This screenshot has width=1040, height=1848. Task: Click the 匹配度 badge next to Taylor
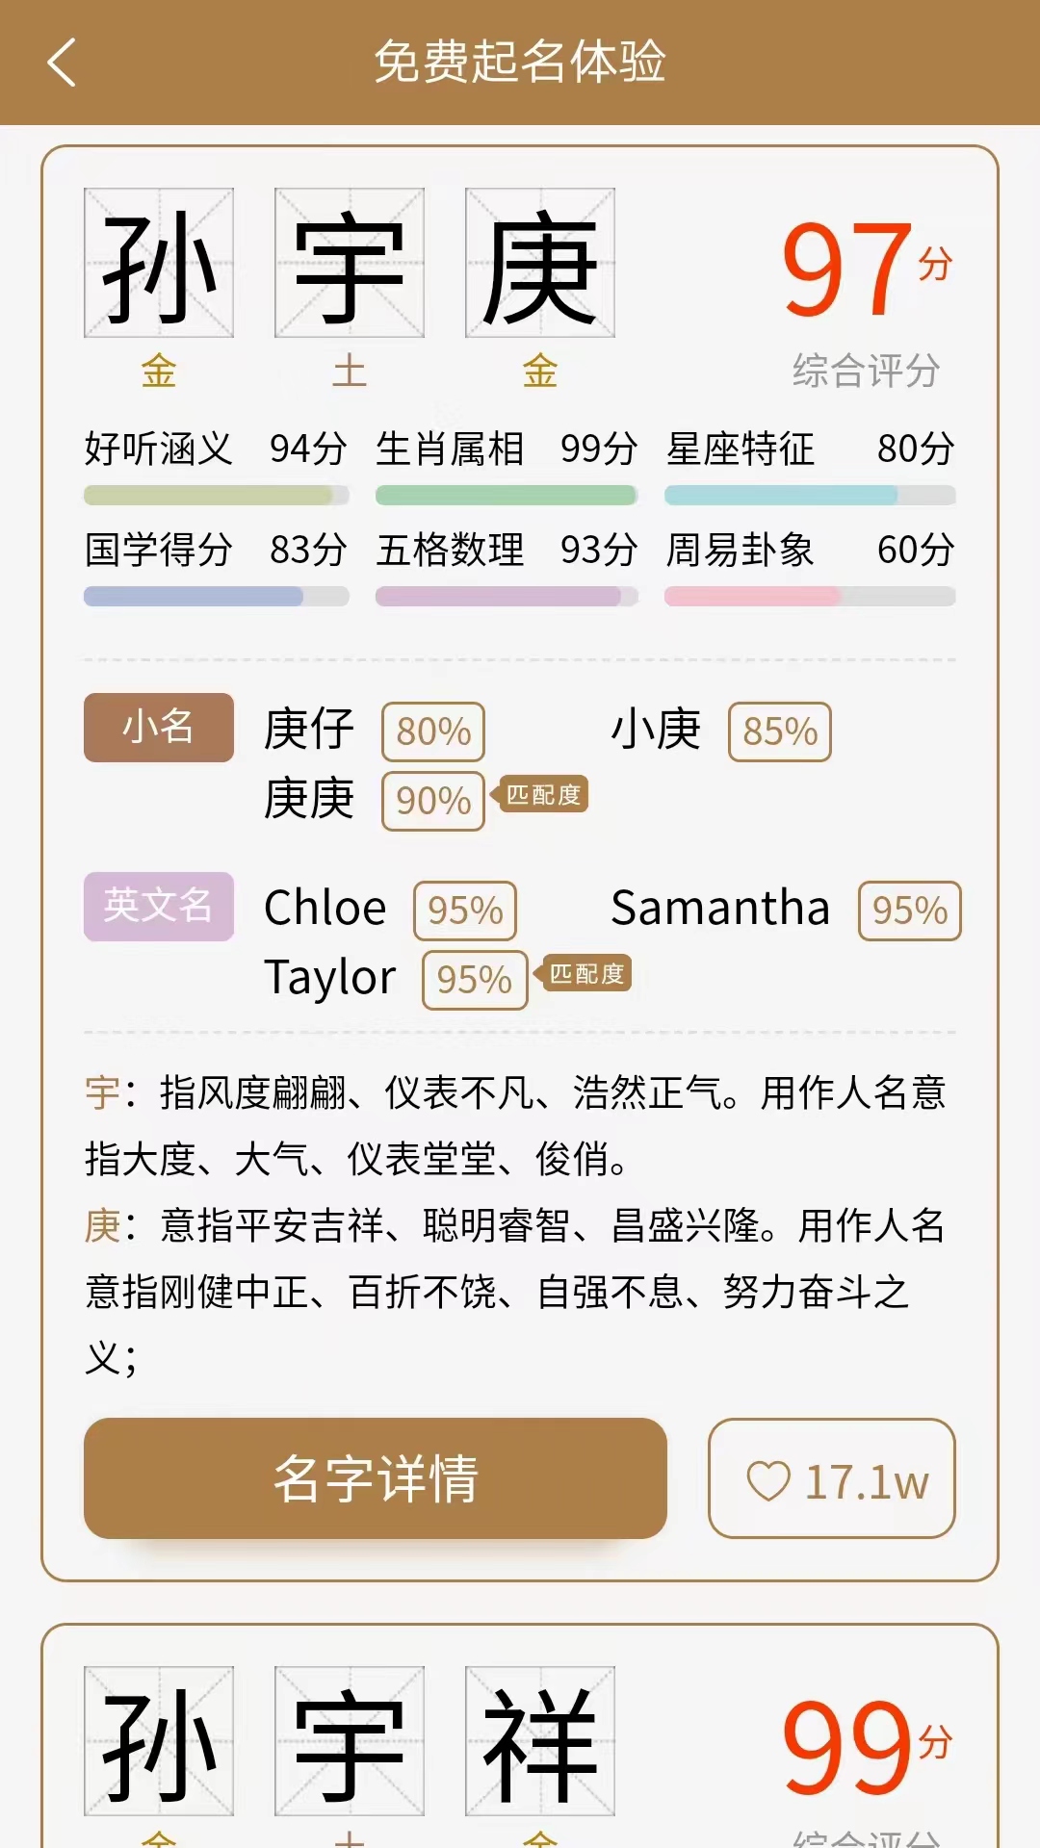click(x=585, y=976)
